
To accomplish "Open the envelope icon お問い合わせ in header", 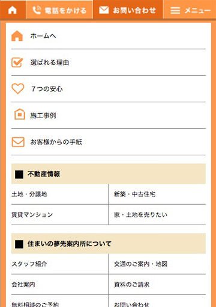I will 104,10.
